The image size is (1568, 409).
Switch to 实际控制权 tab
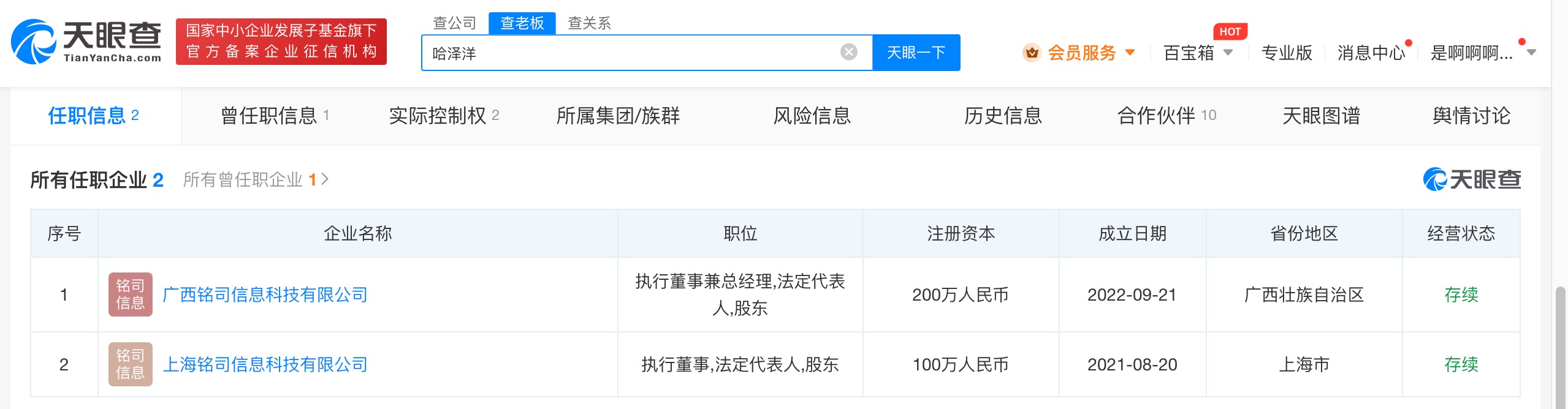[x=444, y=116]
